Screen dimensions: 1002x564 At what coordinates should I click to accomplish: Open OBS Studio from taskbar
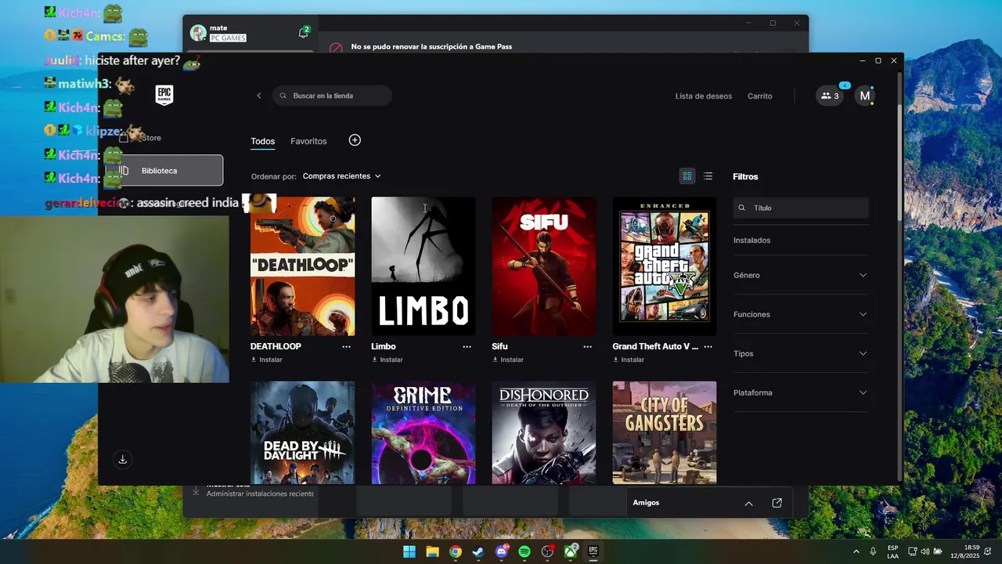pyautogui.click(x=548, y=551)
